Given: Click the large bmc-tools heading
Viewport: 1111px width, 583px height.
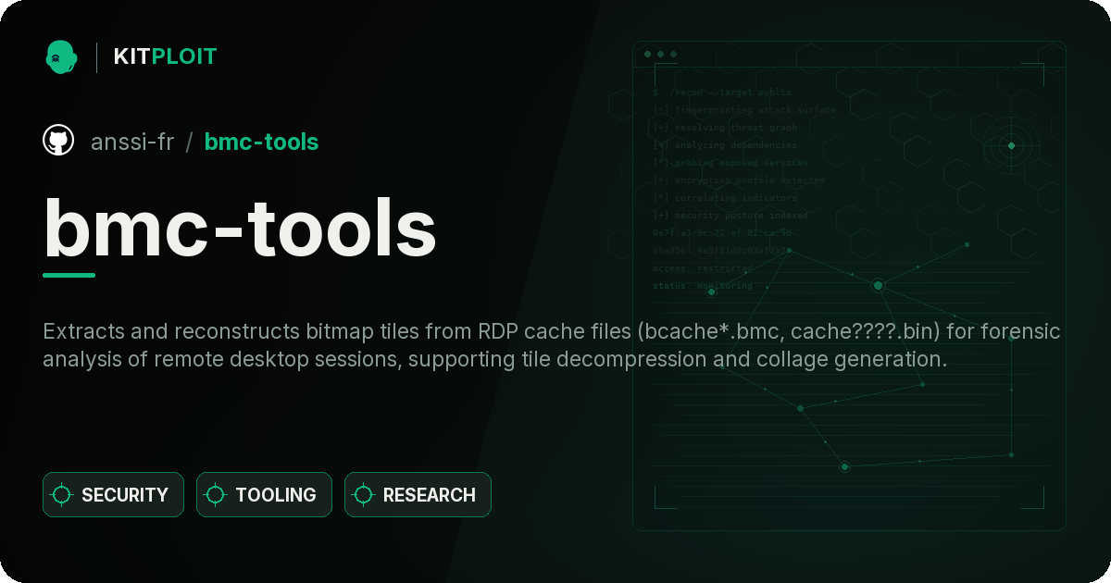Looking at the screenshot, I should coord(240,228).
